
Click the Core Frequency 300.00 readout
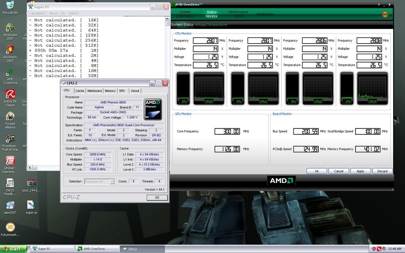[x=227, y=131]
